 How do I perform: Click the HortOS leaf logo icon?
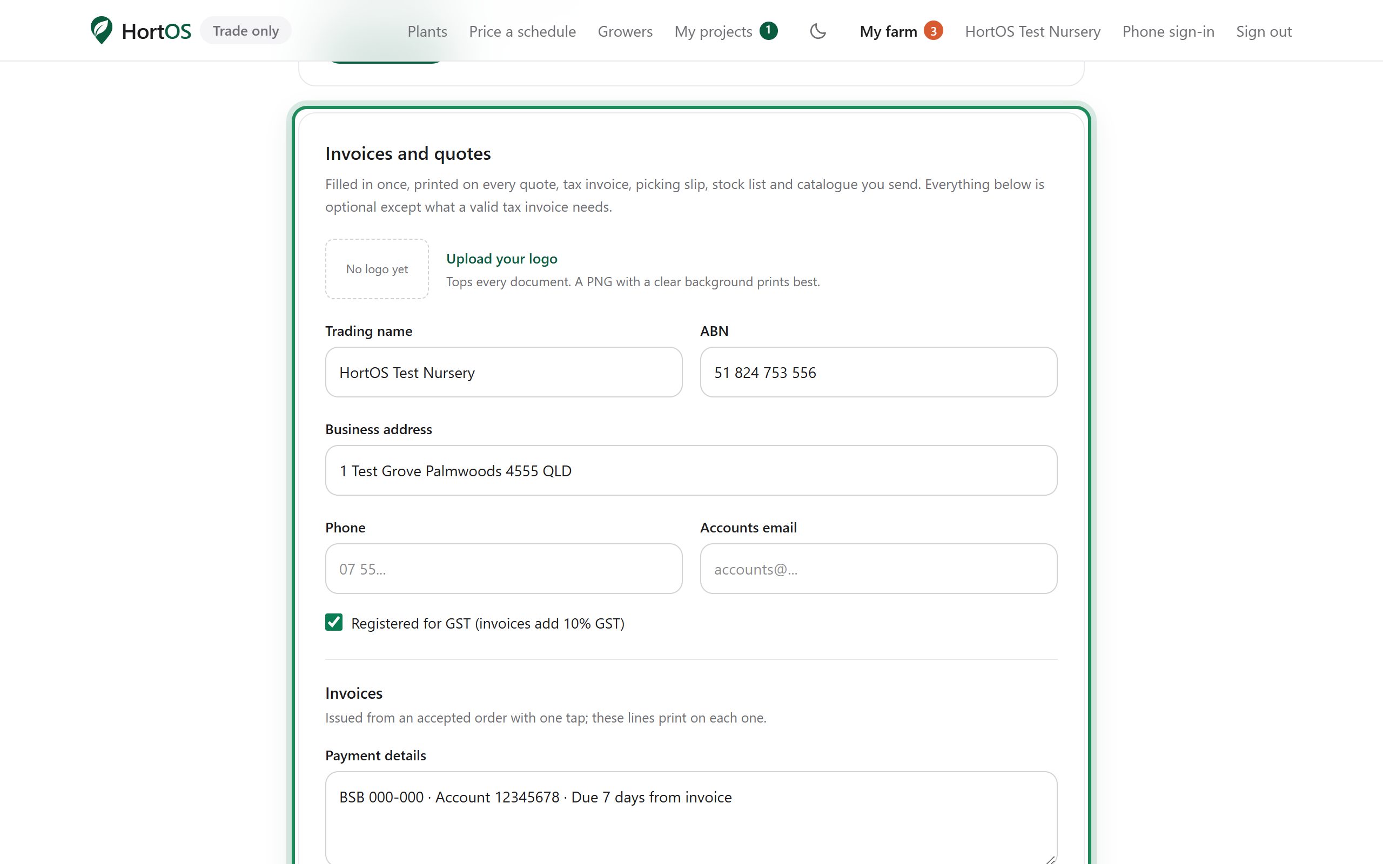pos(102,30)
